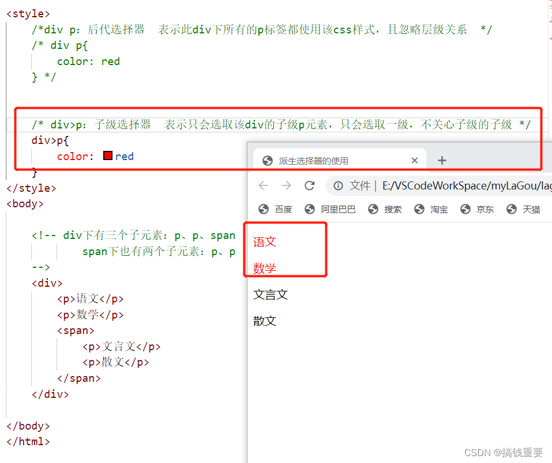The image size is (552, 463).
Task: Close the 派生选择器的使用 tab
Action: point(415,161)
